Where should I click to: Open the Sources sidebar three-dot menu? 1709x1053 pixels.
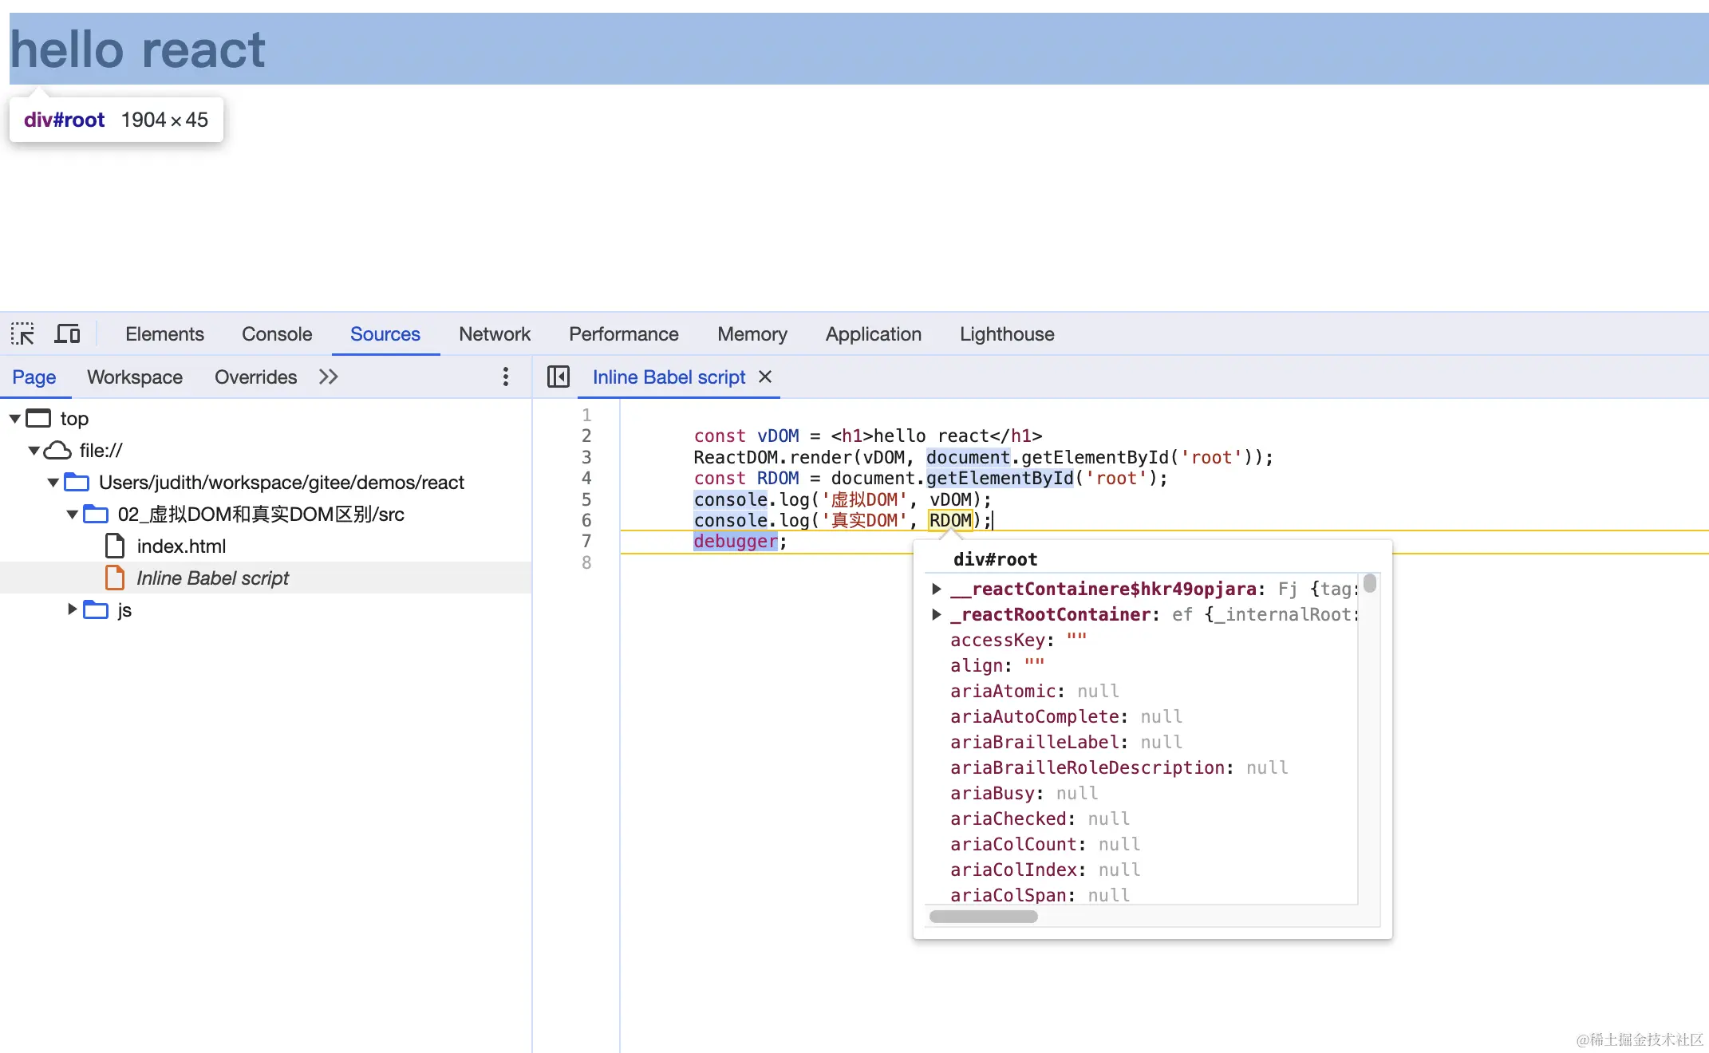505,377
